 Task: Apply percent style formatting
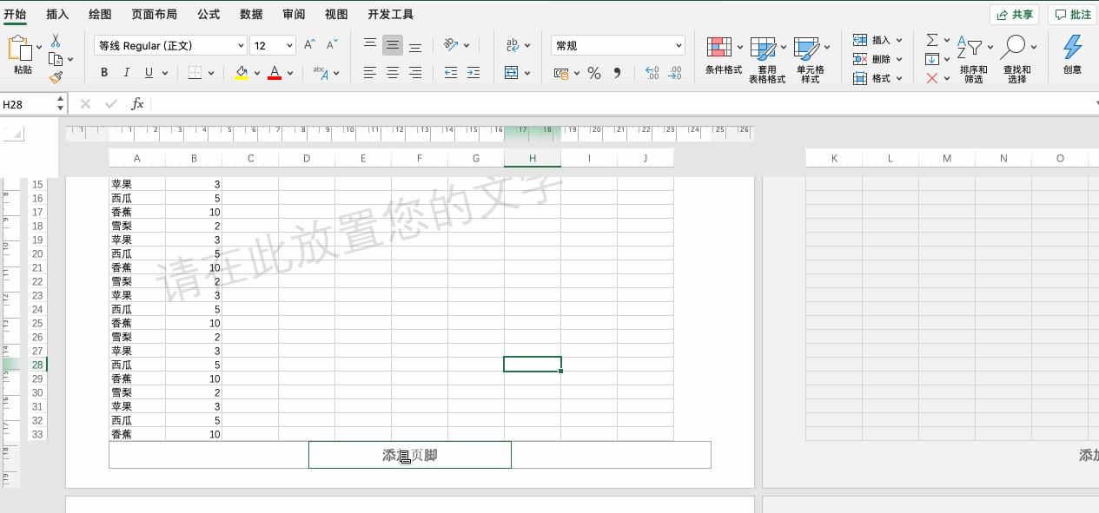[594, 74]
